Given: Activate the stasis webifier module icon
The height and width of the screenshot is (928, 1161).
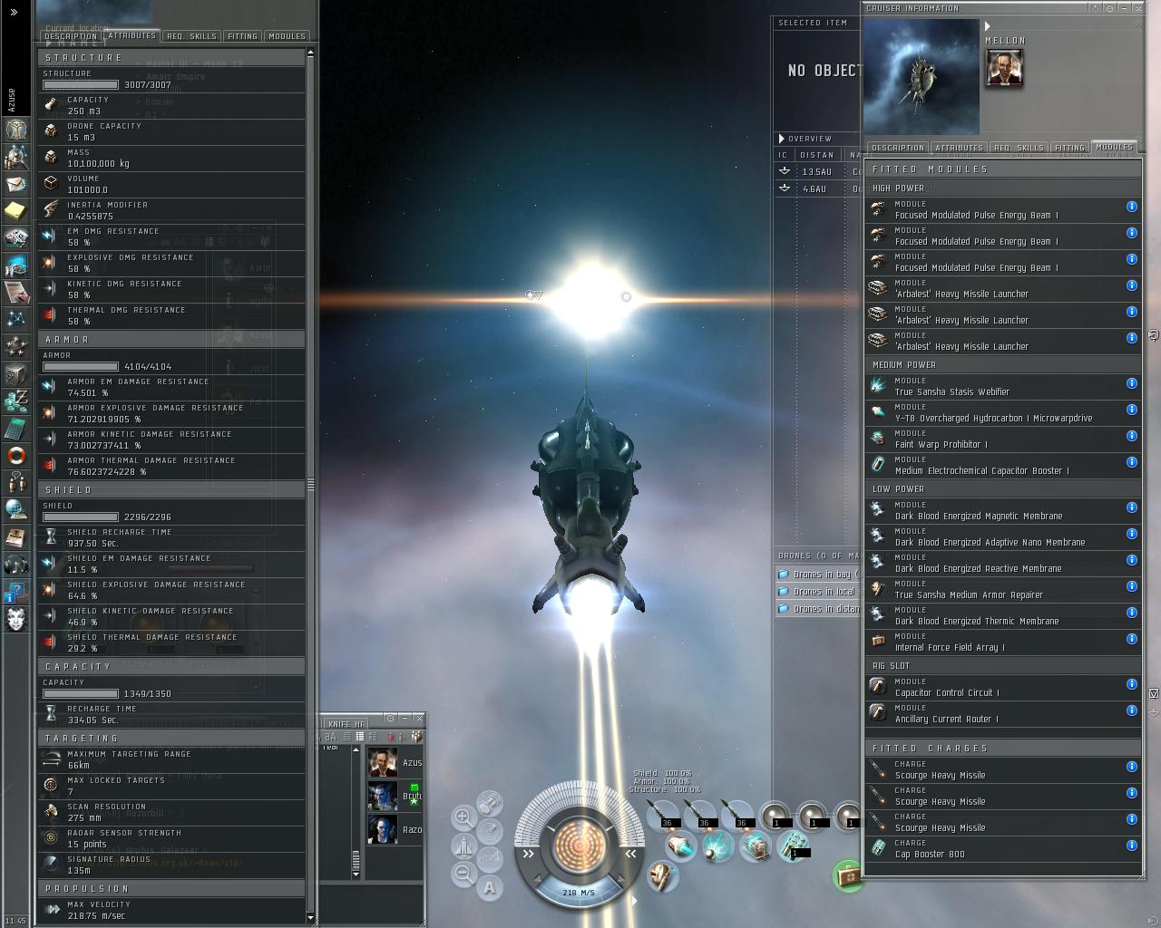Looking at the screenshot, I should pos(717,848).
